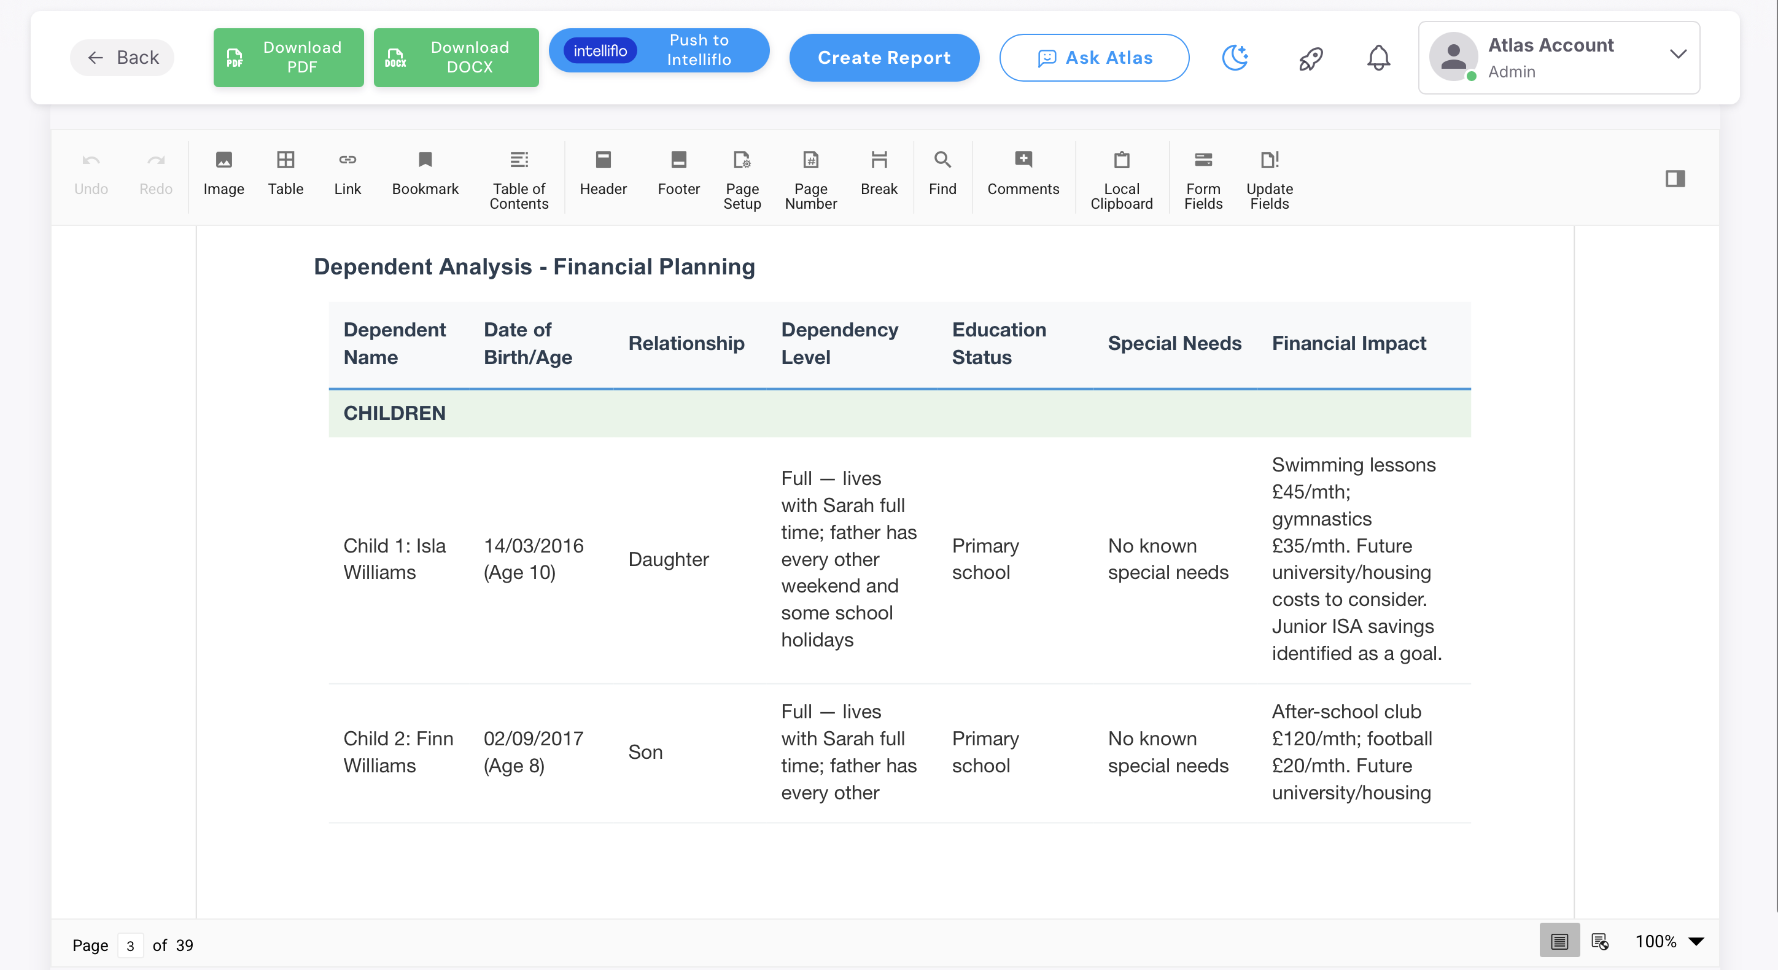Open notifications bell

tap(1378, 58)
